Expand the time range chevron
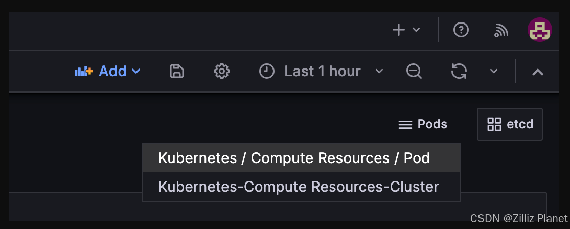The height and width of the screenshot is (229, 570). tap(379, 71)
